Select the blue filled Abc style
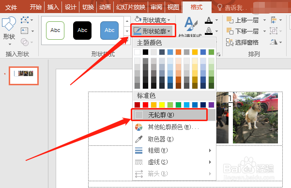Image resolution: width=291 pixels, height=188 pixels. pyautogui.click(x=109, y=31)
